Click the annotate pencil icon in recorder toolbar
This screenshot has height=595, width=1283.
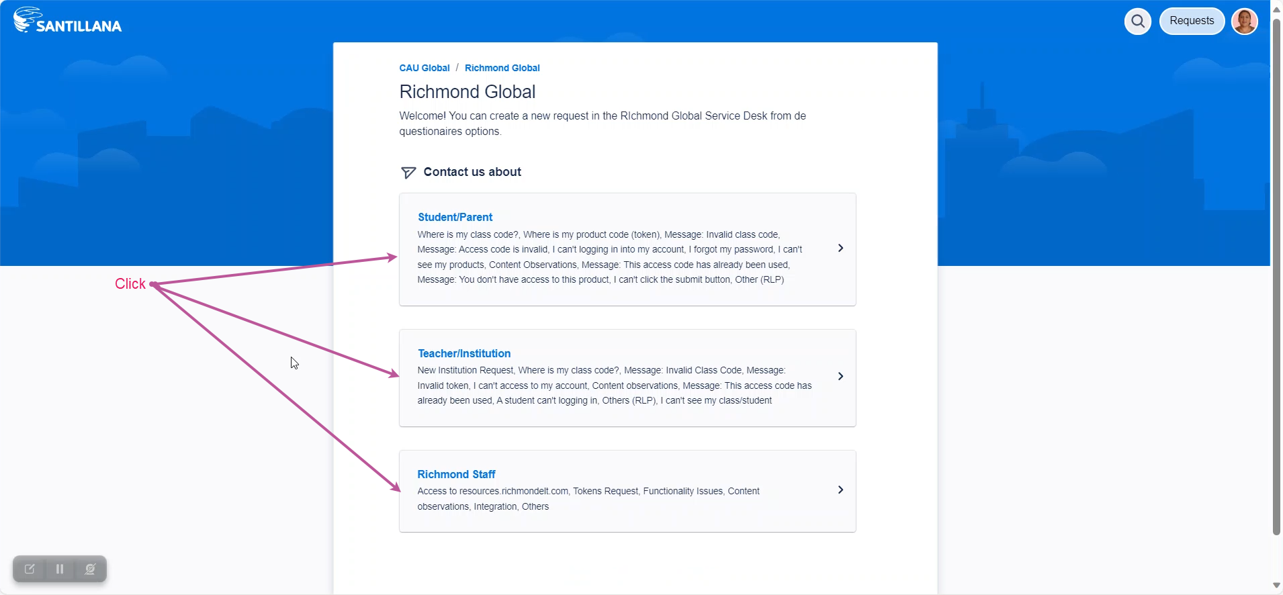(x=30, y=569)
